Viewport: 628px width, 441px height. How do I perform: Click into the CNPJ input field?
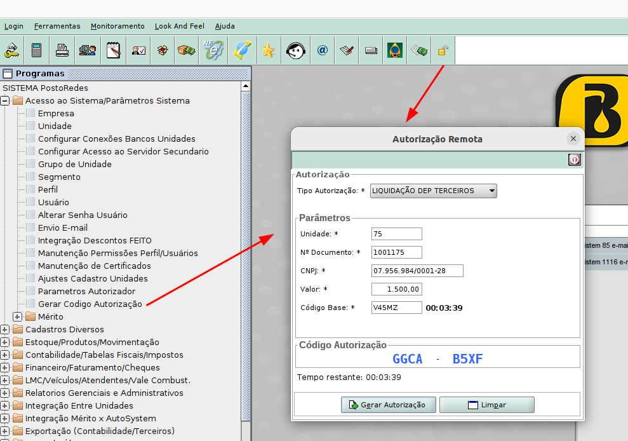(x=417, y=271)
